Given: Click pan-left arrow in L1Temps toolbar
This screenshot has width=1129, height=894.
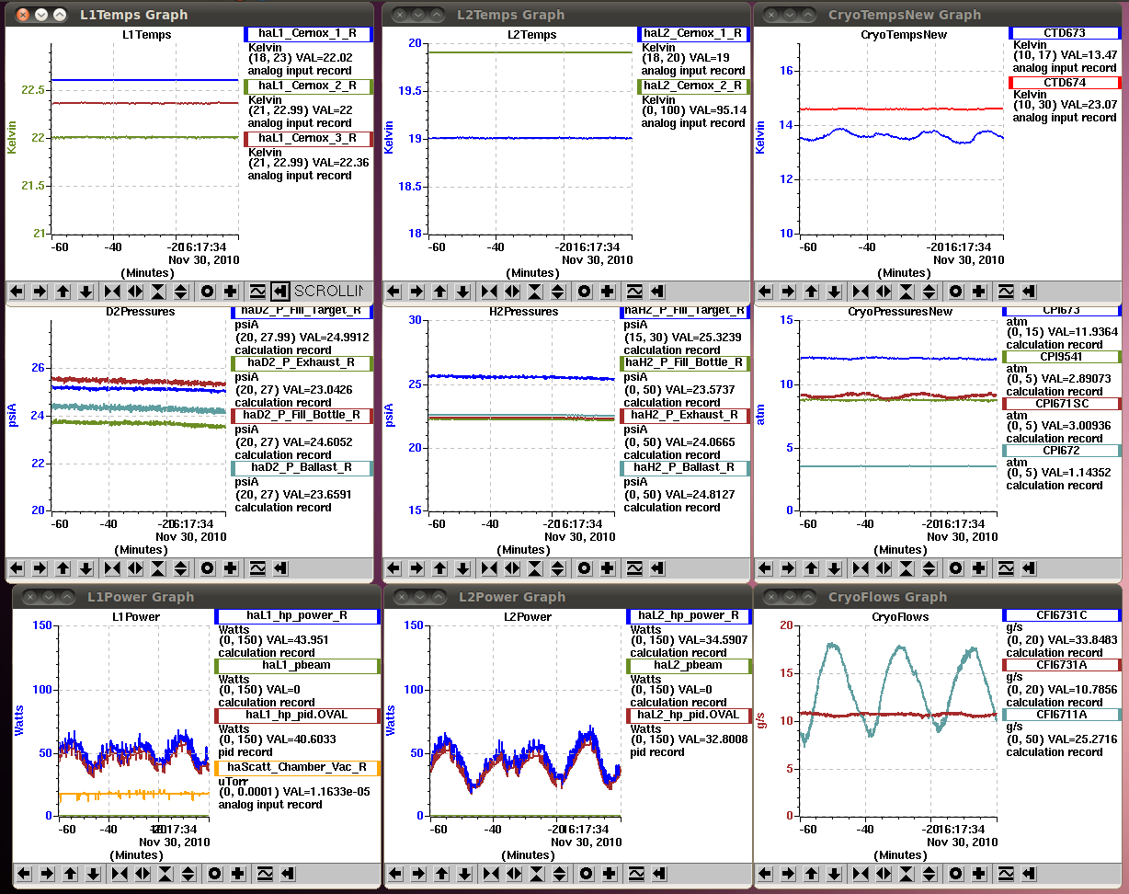Looking at the screenshot, I should (17, 292).
